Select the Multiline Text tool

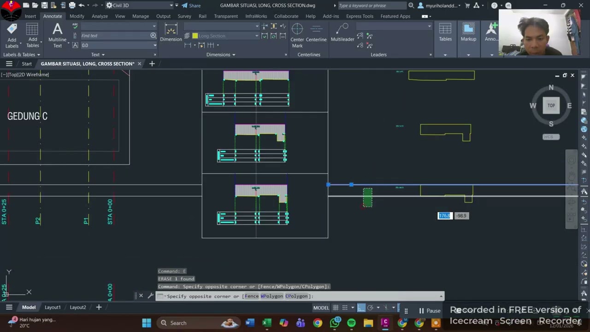tap(57, 36)
